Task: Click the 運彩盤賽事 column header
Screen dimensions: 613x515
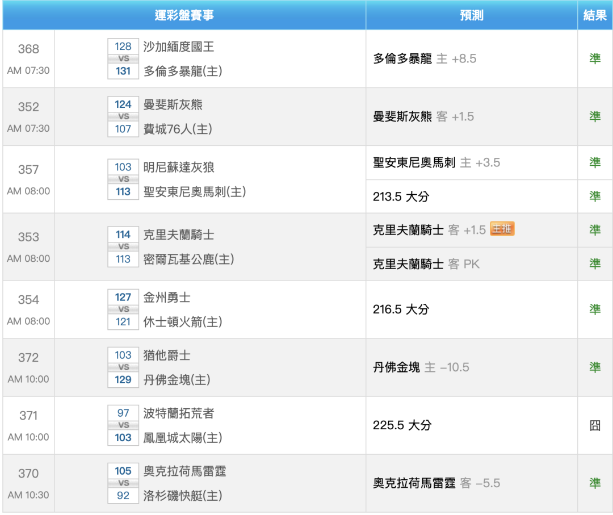Action: [x=184, y=15]
